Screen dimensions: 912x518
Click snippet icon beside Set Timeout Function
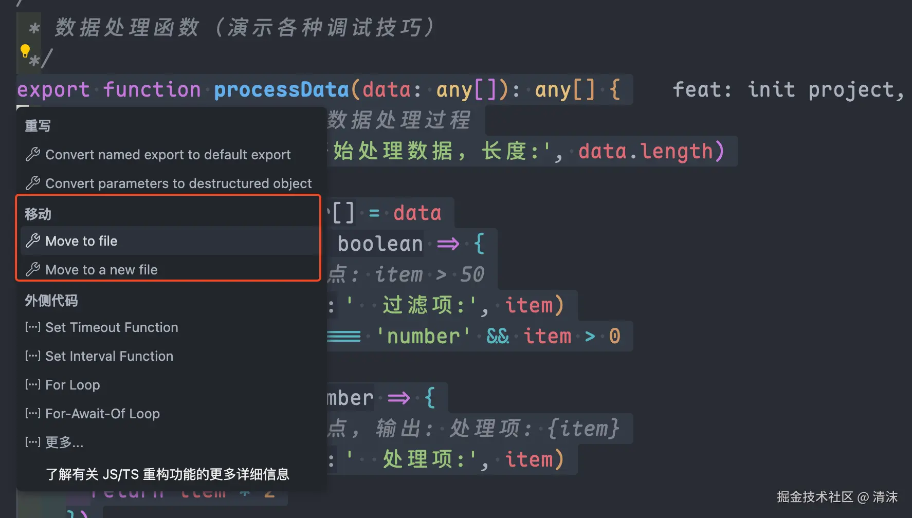[32, 327]
